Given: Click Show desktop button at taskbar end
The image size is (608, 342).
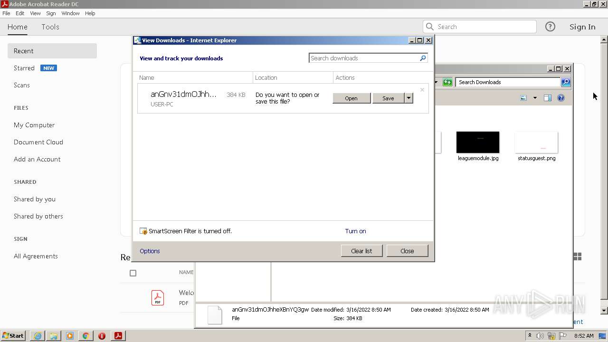Looking at the screenshot, I should point(603,336).
